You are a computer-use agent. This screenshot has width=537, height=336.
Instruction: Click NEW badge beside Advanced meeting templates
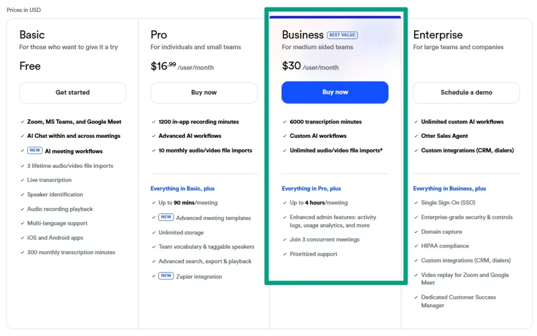click(166, 218)
